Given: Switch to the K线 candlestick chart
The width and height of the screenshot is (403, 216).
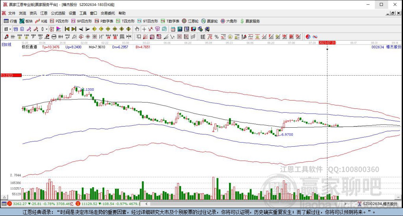Looking at the screenshot, I should pos(41,21).
